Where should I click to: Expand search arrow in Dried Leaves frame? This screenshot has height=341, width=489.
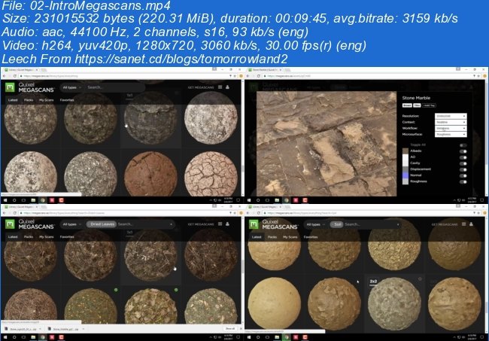click(171, 224)
